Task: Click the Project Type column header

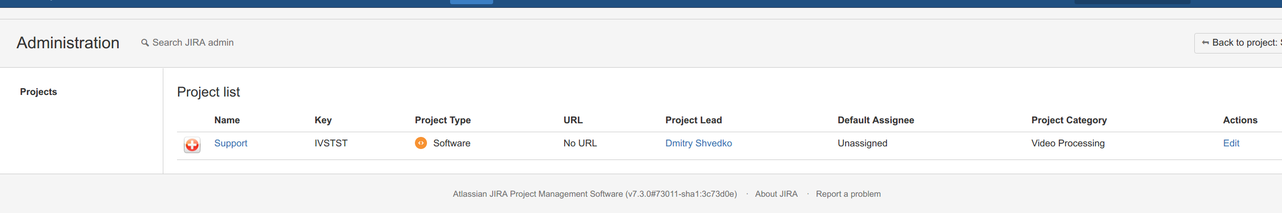Action: (443, 120)
